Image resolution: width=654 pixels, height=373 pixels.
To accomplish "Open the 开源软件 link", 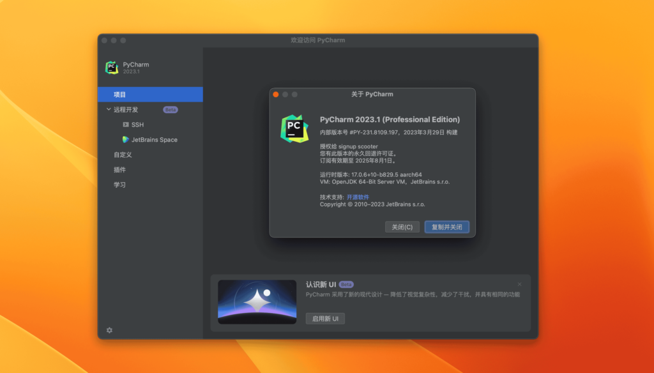I will point(357,197).
